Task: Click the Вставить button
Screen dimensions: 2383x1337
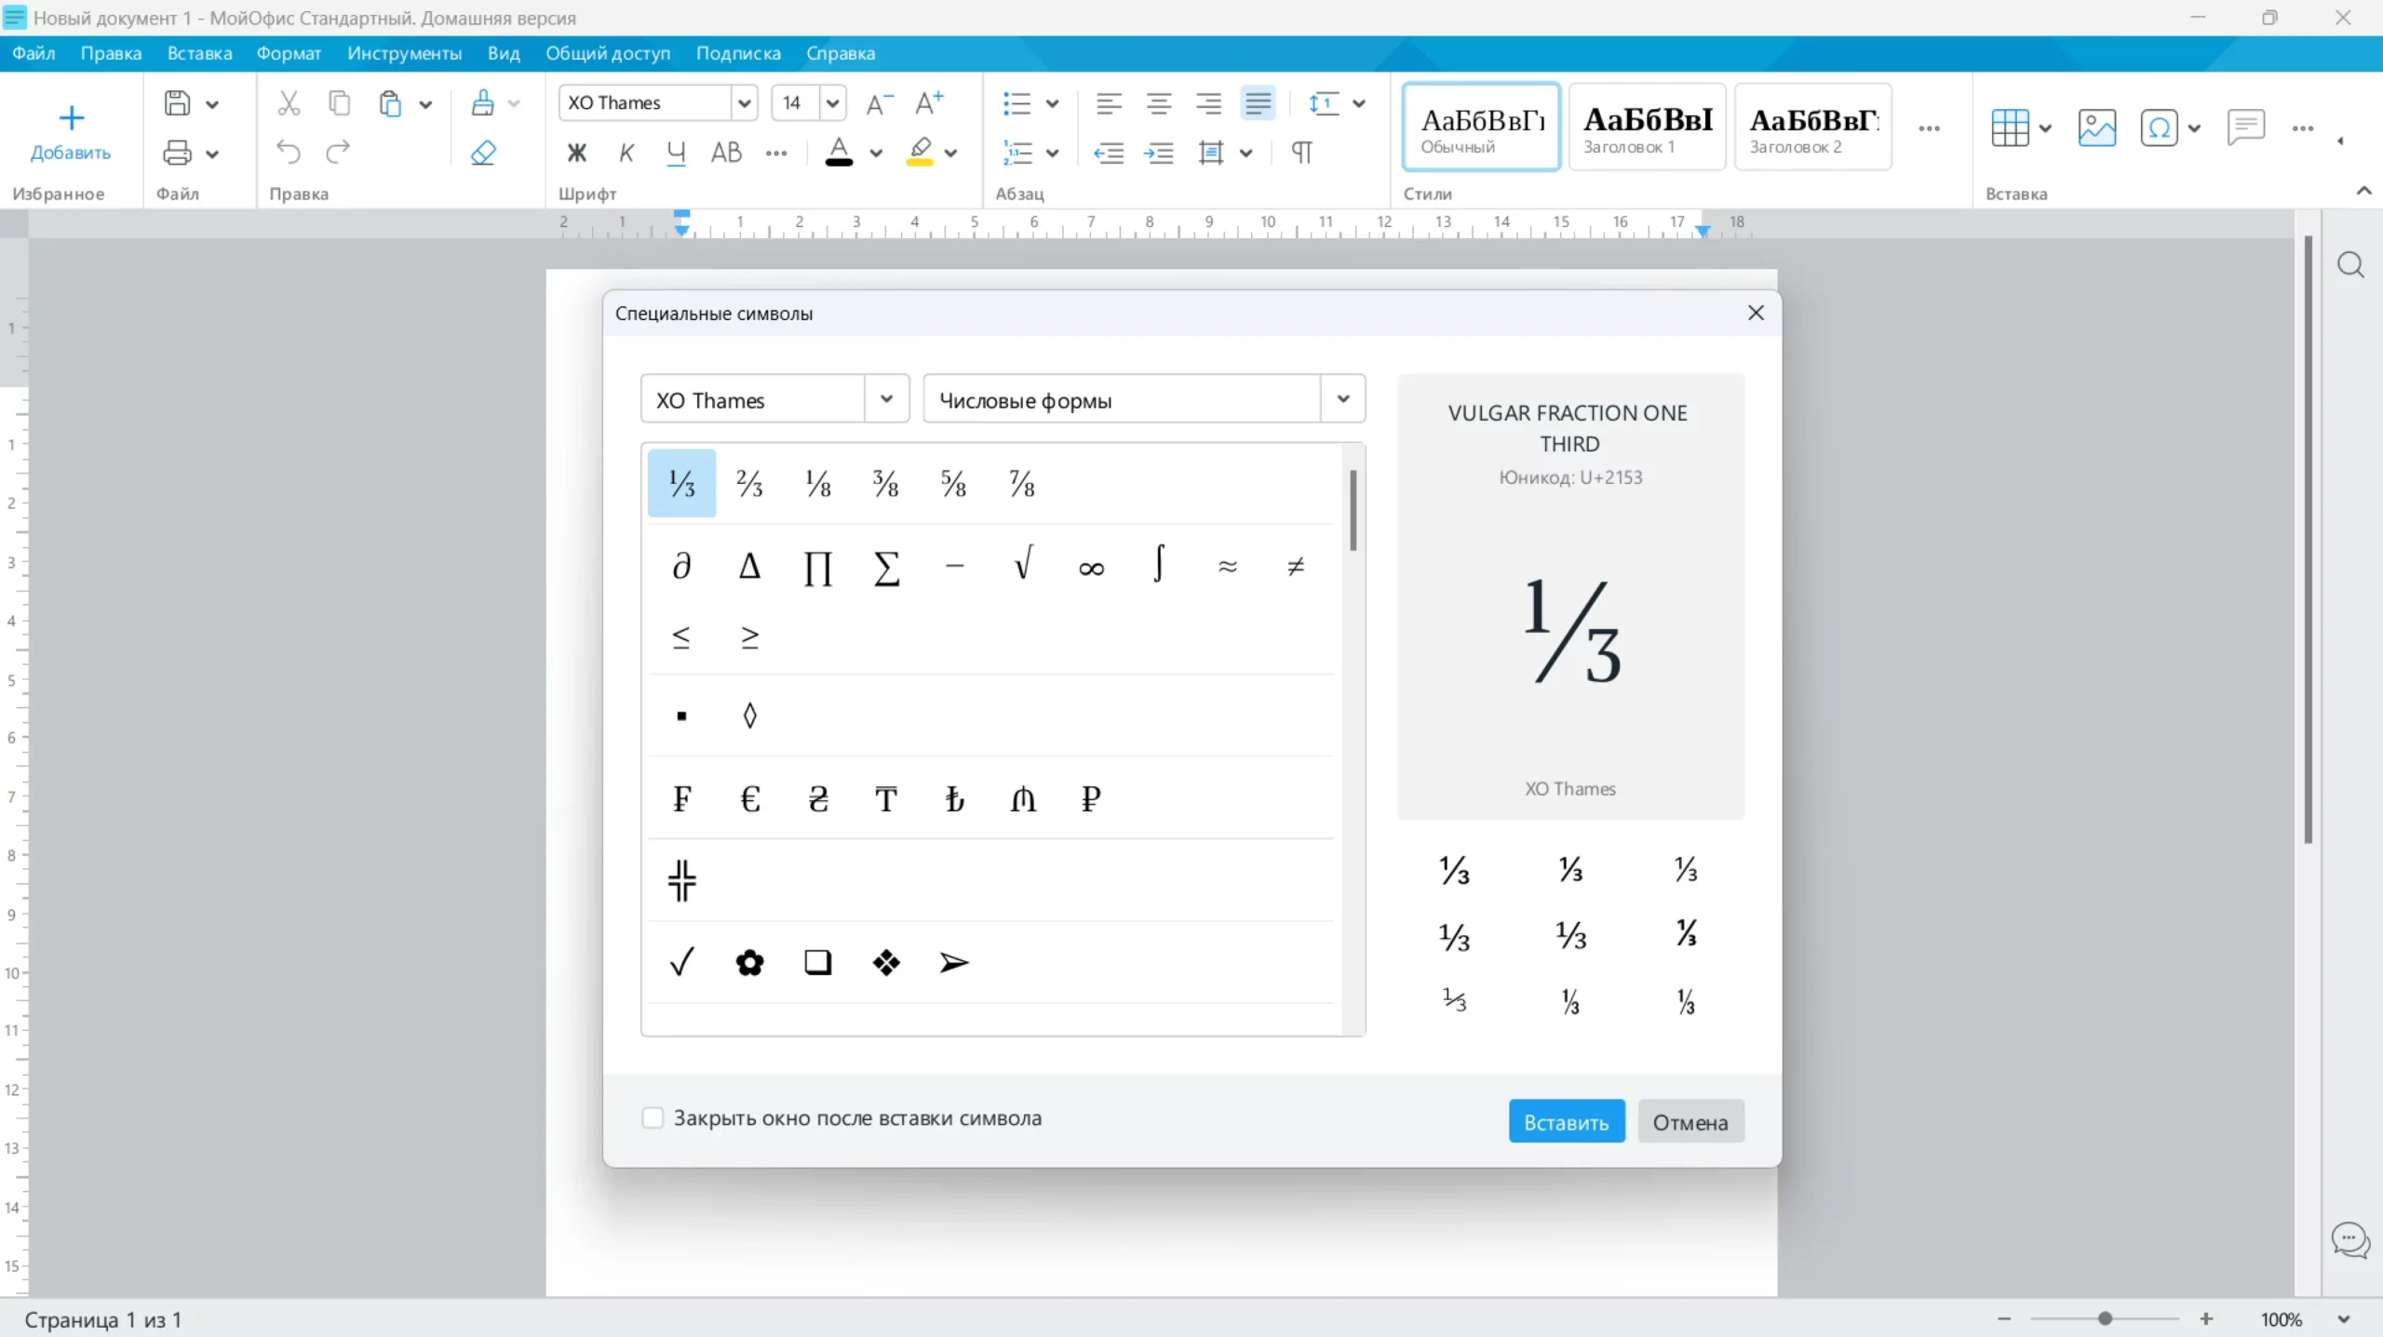Action: tap(1566, 1122)
